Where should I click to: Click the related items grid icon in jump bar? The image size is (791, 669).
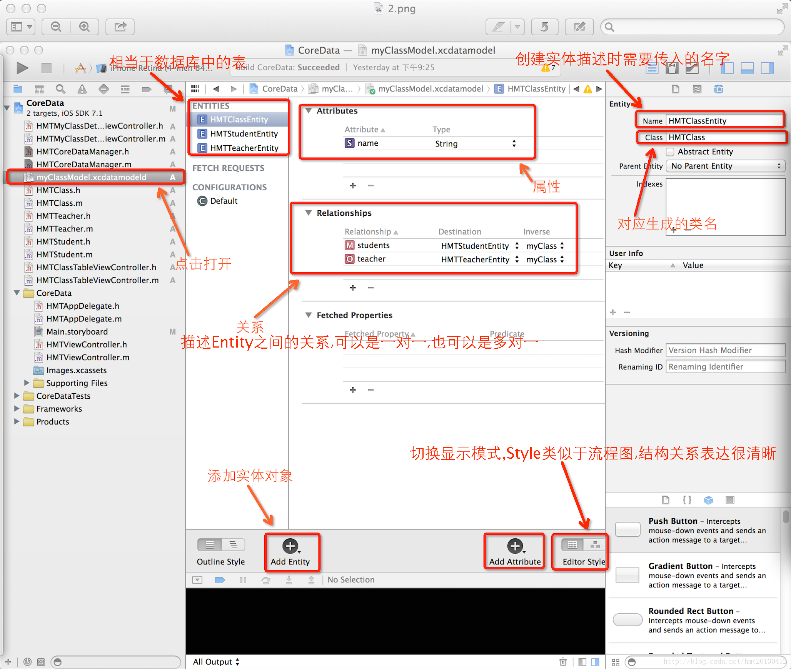coord(195,89)
